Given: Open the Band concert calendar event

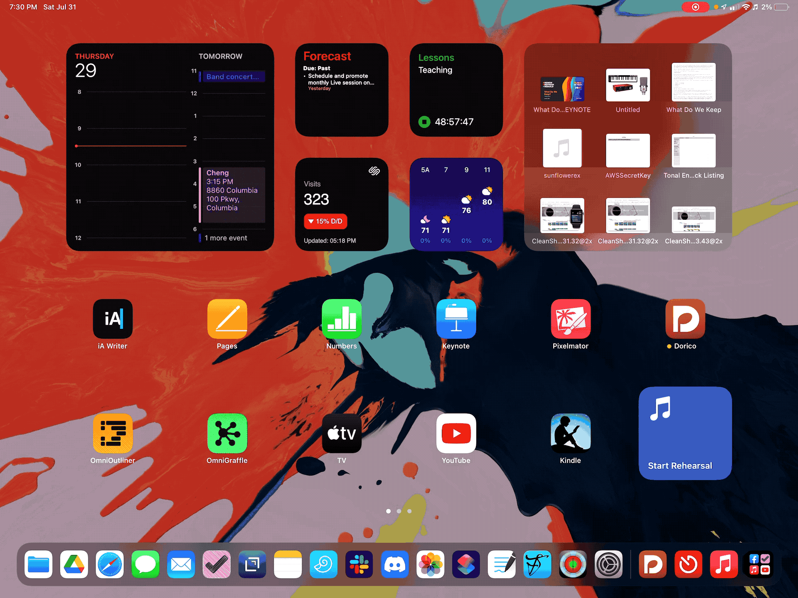Looking at the screenshot, I should pyautogui.click(x=232, y=76).
